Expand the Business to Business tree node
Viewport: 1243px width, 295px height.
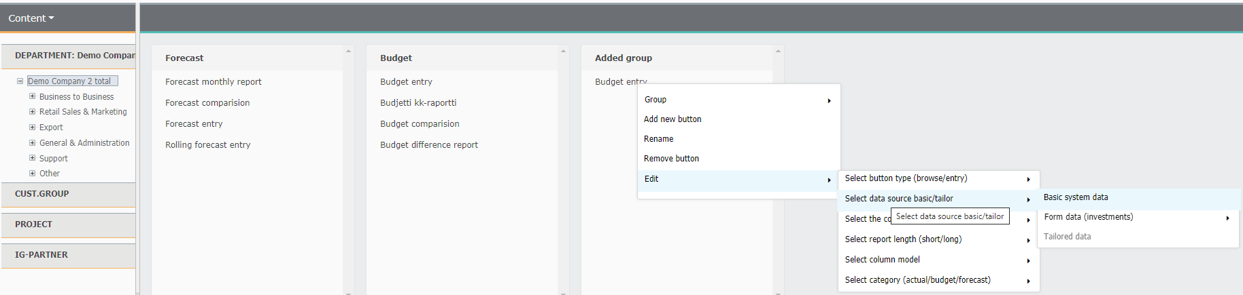coord(32,96)
